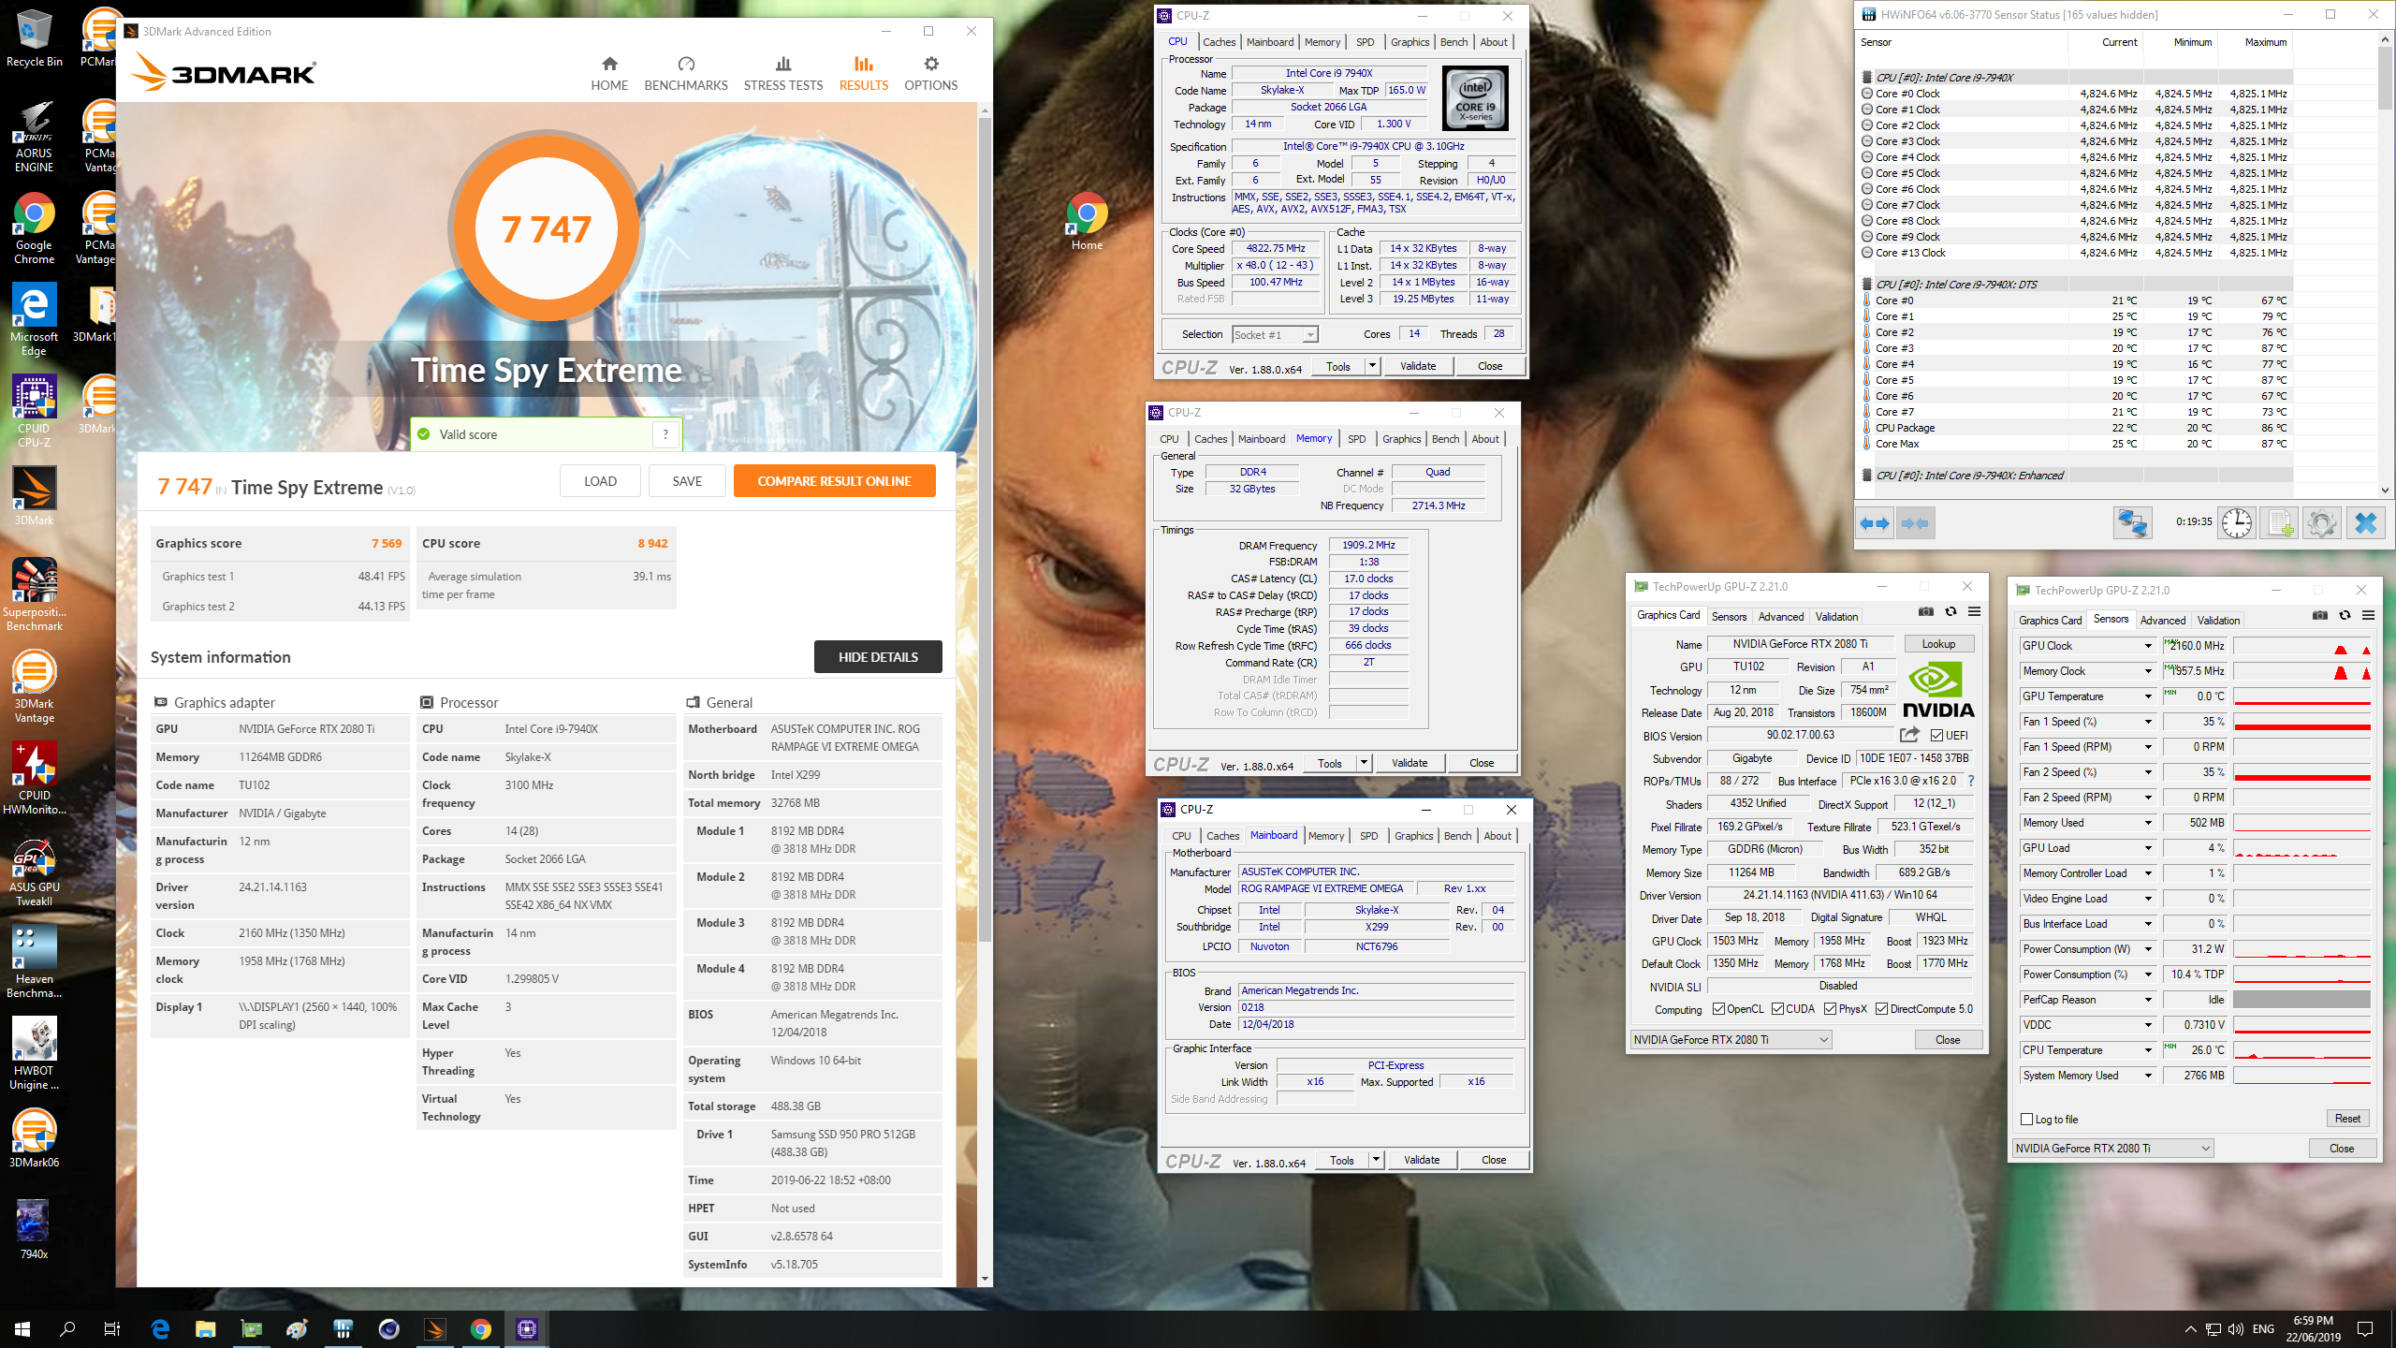Viewport: 2396px width, 1348px height.
Task: Click the HWiNFO clock reset timer icon
Action: 2237,523
